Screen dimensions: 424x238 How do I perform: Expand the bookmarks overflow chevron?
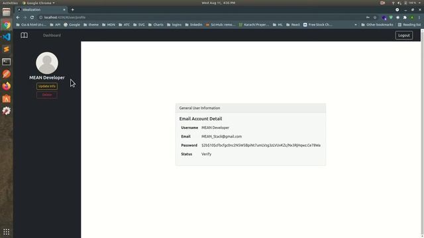click(x=356, y=24)
